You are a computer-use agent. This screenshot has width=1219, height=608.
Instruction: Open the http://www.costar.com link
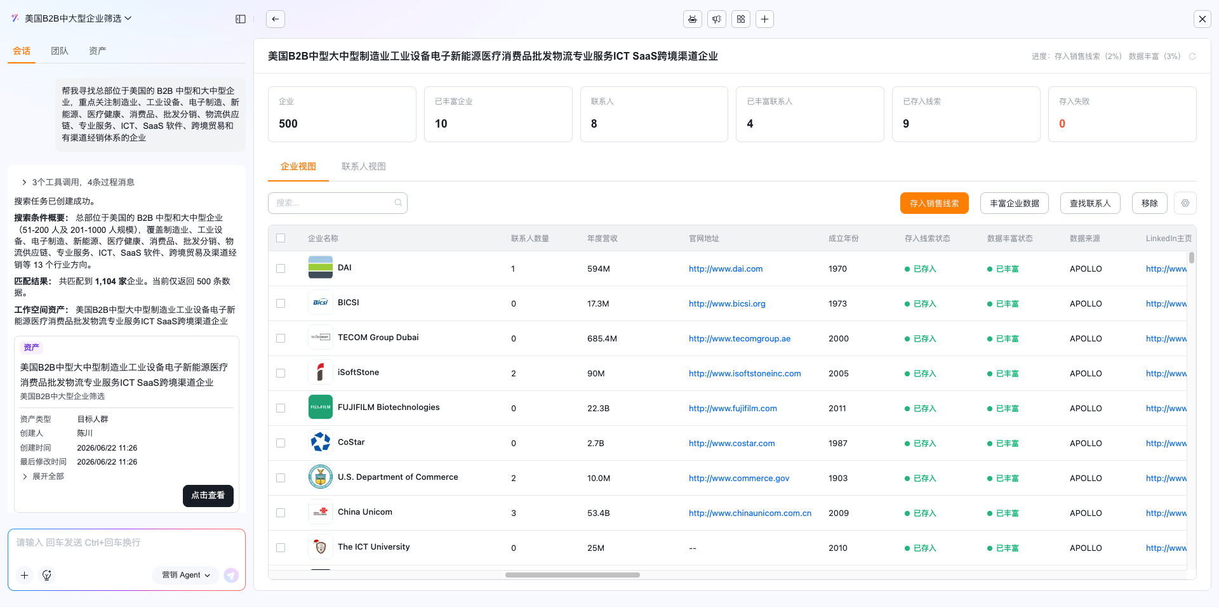(x=731, y=443)
